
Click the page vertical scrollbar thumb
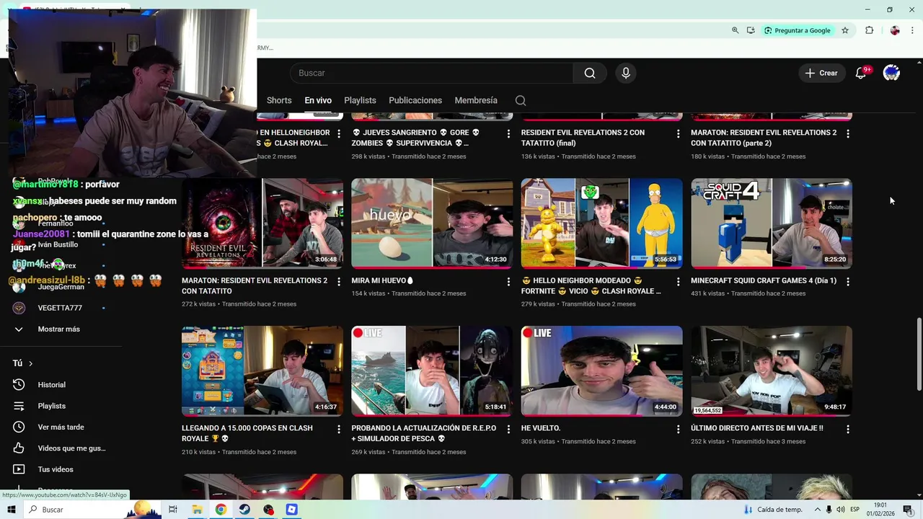pyautogui.click(x=919, y=355)
